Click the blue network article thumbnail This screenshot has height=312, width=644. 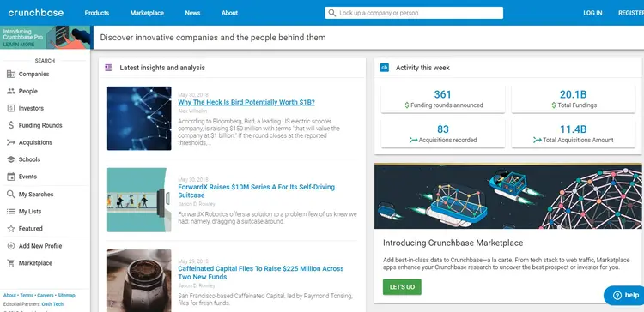[139, 118]
